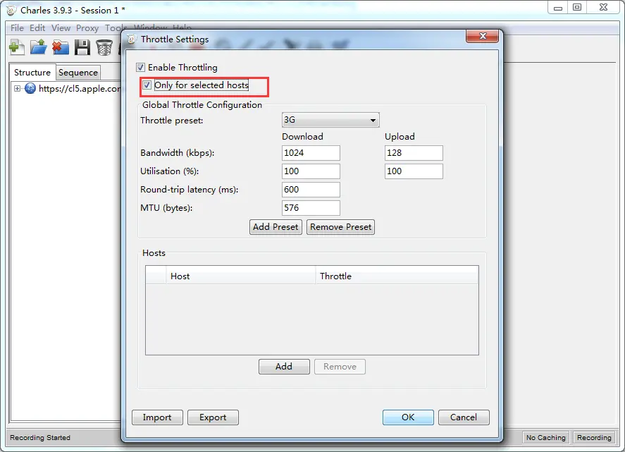Click the No Caching status button

(545, 438)
